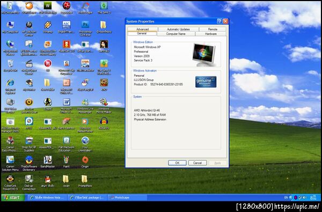Click the taskbar clock
This screenshot has height=212, width=322.
(313, 198)
